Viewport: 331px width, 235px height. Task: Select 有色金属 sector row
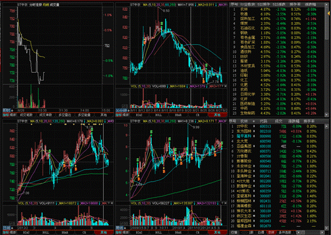click(277, 38)
